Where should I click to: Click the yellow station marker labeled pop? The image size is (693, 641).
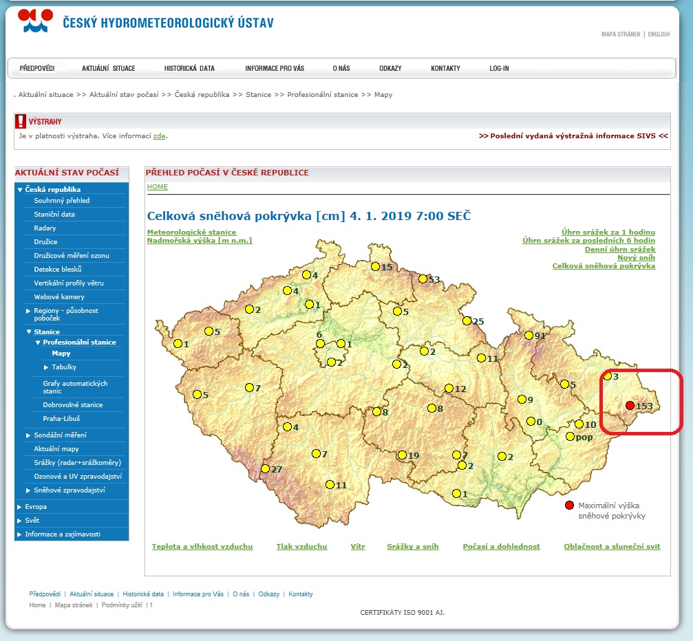point(570,437)
